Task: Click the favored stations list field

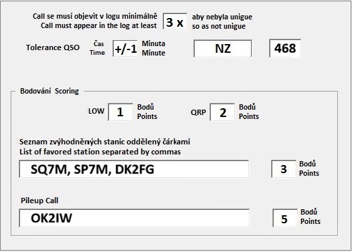Action: click(134, 169)
